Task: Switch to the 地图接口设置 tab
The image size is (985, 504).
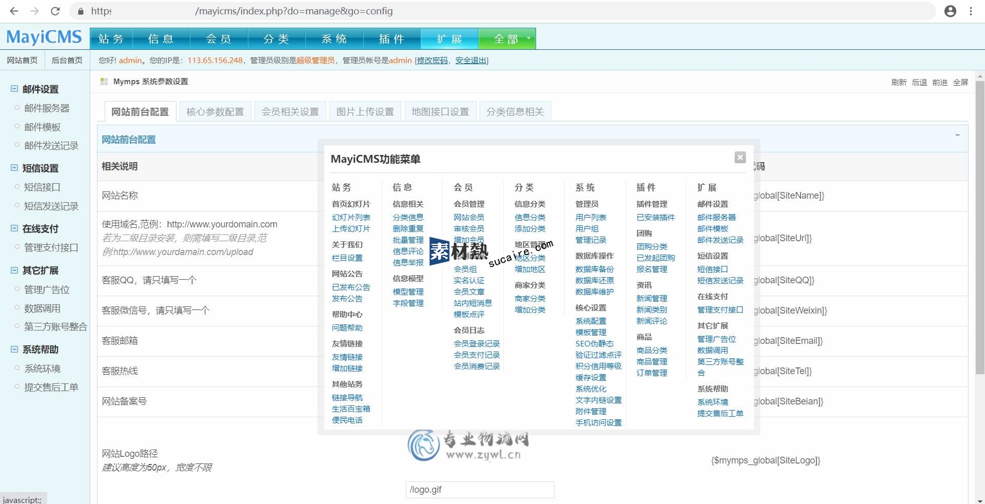Action: 440,111
